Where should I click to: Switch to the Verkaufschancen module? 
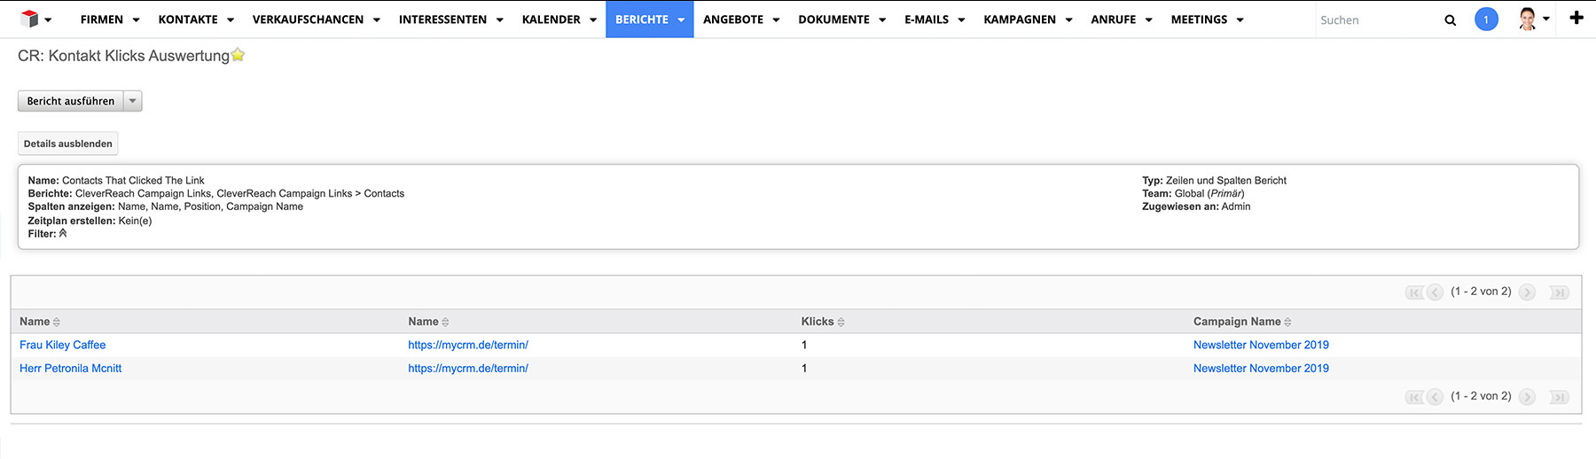click(x=308, y=19)
